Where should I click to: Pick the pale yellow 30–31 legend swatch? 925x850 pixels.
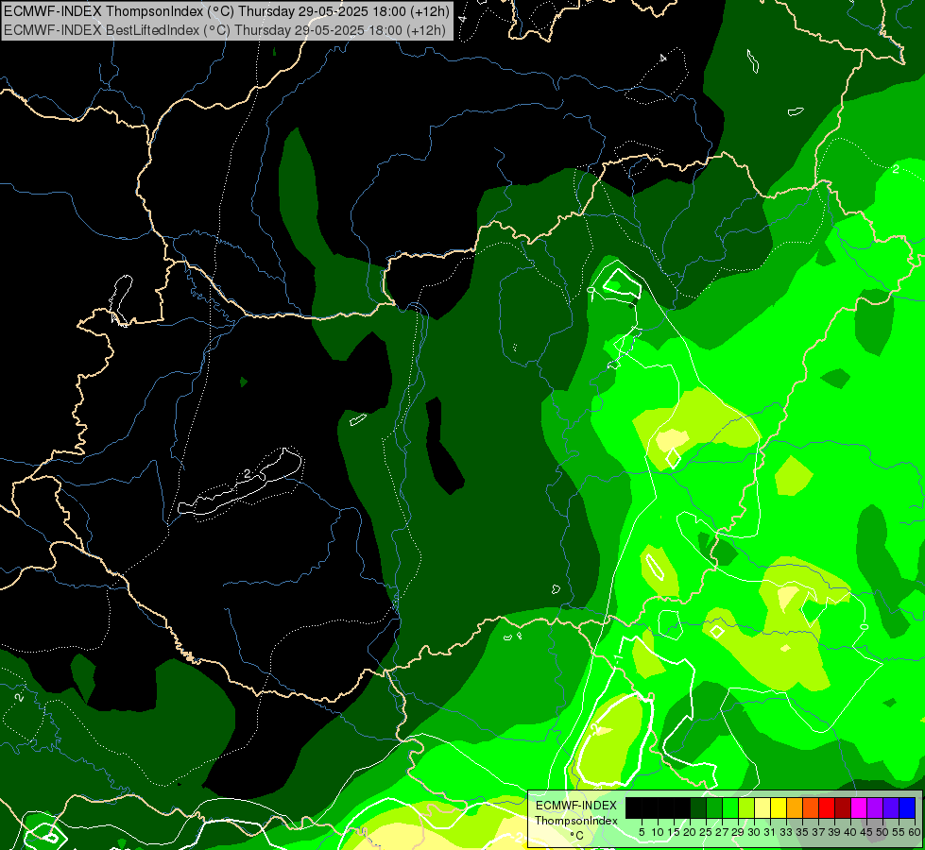(762, 807)
